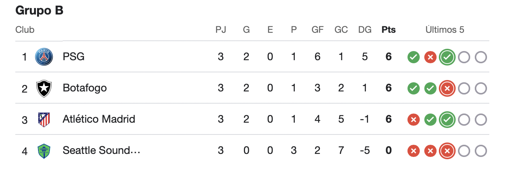Image resolution: width=513 pixels, height=176 pixels.
Task: Click the PSG club crest icon
Action: (x=44, y=57)
